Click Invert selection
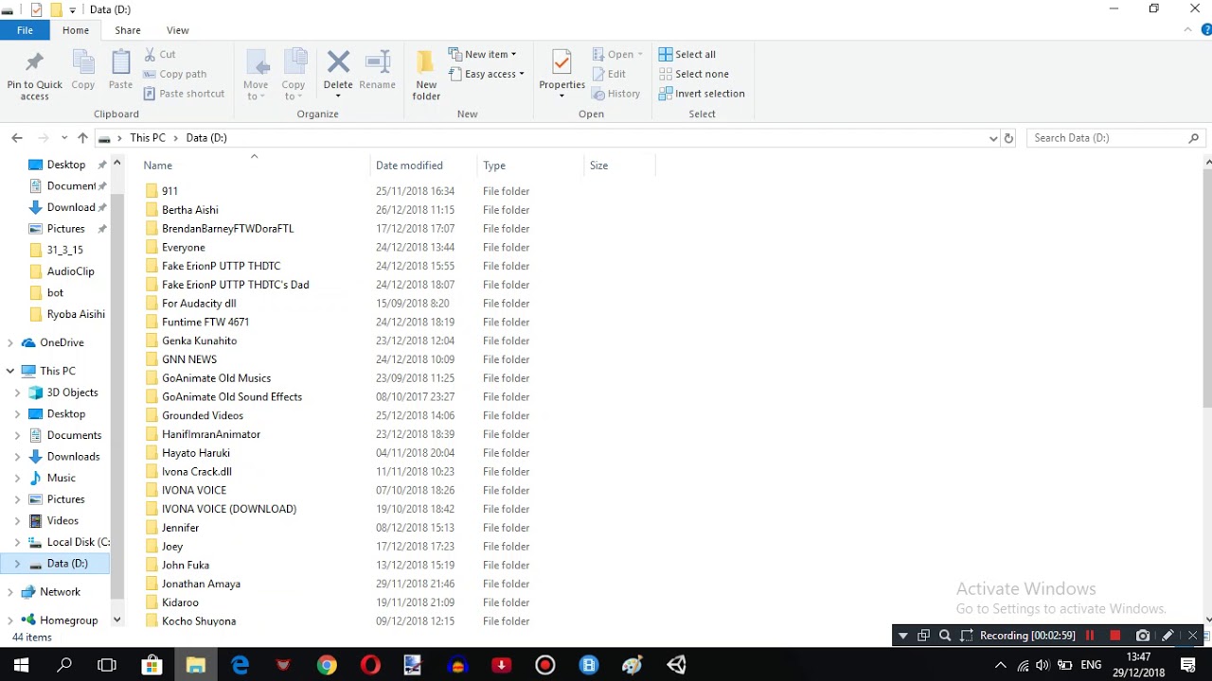Screen dimensions: 1212x681 click(702, 94)
